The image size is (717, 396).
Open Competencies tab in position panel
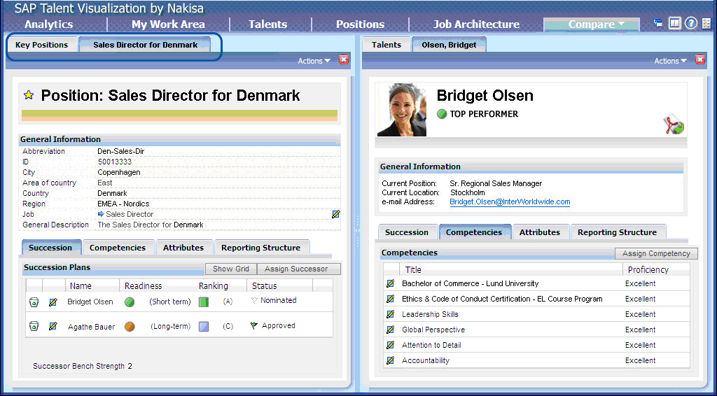click(118, 248)
